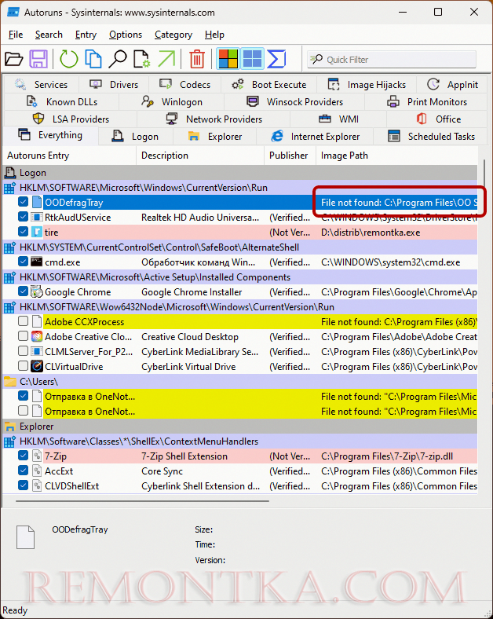The height and width of the screenshot is (619, 493).
Task: Sort by Image Path column header
Action: [x=397, y=156]
